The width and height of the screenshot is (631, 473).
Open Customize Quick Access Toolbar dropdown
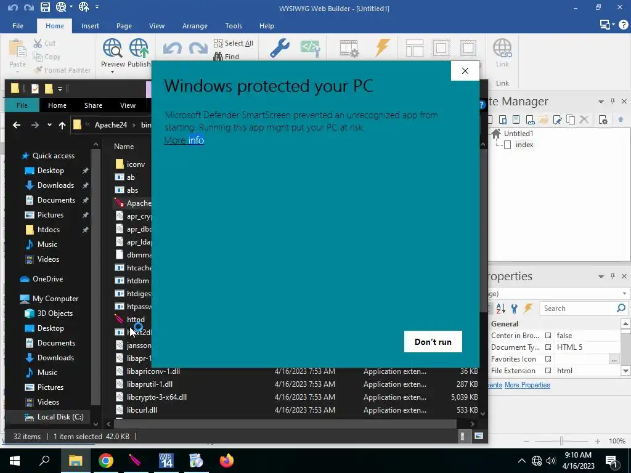click(97, 7)
